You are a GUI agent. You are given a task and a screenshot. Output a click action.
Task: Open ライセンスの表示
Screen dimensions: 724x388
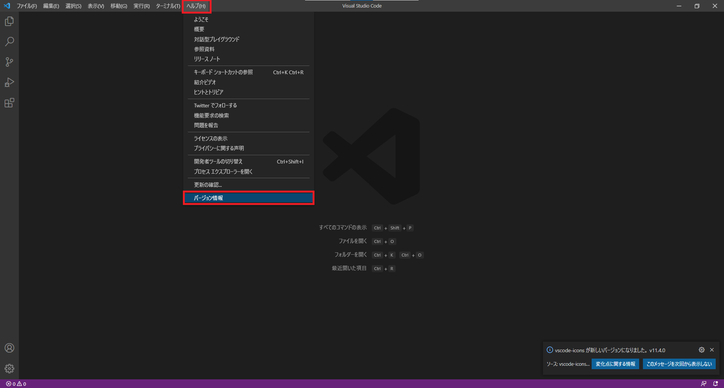click(x=248, y=139)
